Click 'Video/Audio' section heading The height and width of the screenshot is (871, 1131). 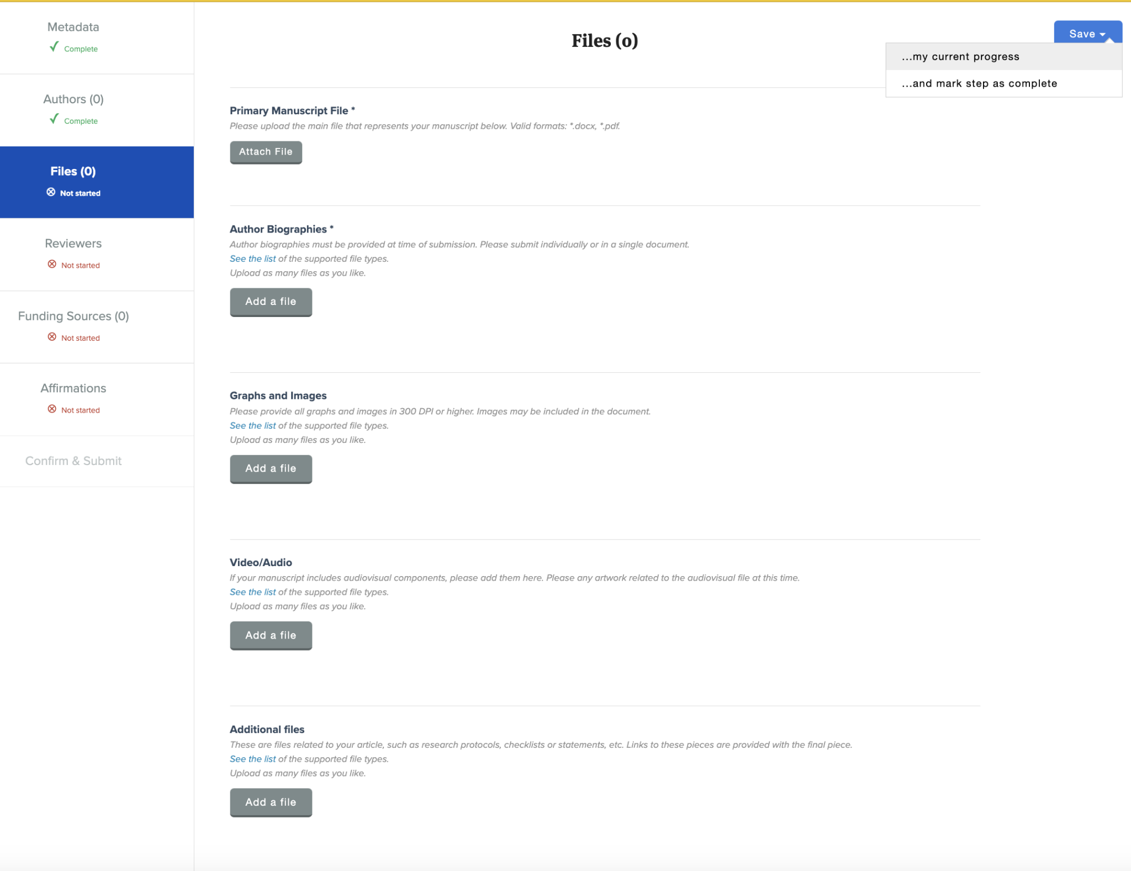[x=261, y=562]
